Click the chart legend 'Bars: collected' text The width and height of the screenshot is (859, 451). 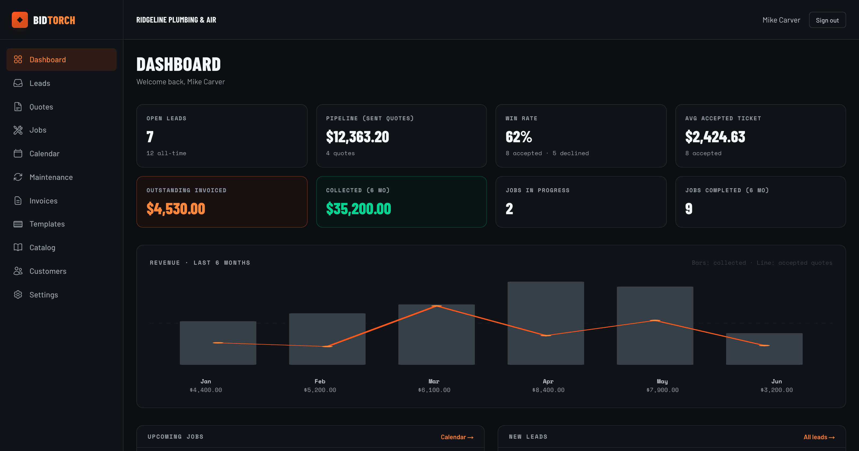click(x=719, y=263)
